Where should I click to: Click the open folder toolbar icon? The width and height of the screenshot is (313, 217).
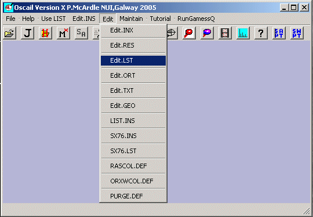pyautogui.click(x=9, y=33)
